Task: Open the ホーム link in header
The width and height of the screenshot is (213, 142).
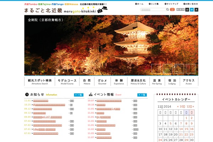Action: tap(139, 4)
